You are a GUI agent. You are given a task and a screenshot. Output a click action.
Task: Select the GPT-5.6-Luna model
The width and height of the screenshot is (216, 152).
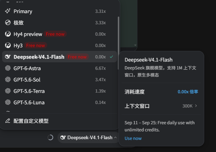click(x=60, y=103)
